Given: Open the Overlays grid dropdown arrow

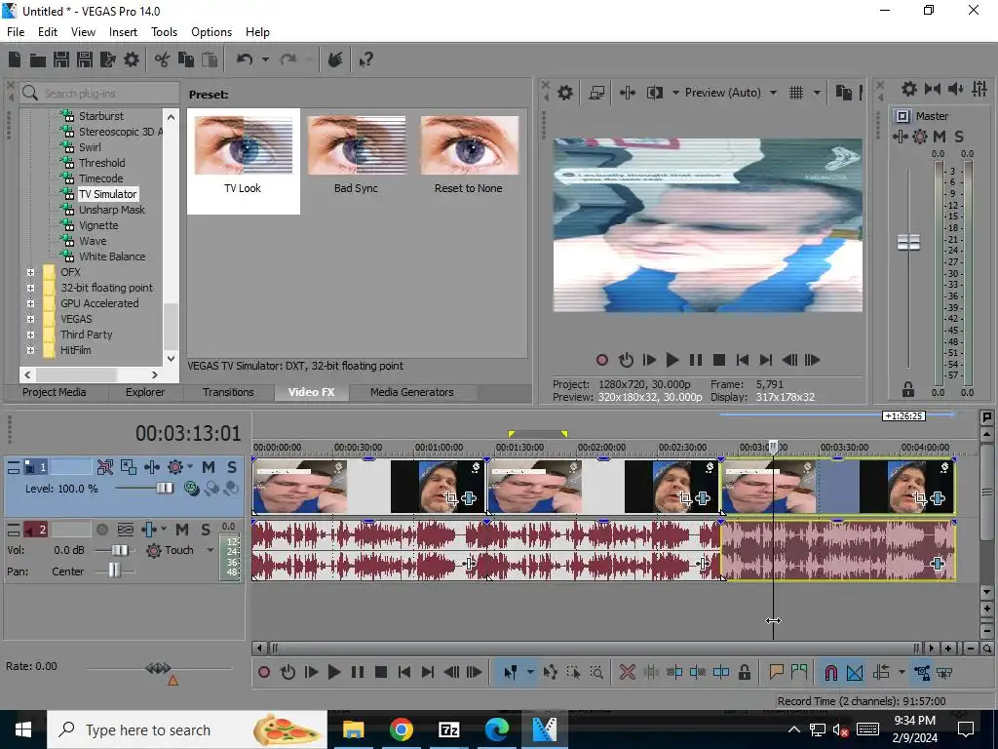Looking at the screenshot, I should pos(817,93).
